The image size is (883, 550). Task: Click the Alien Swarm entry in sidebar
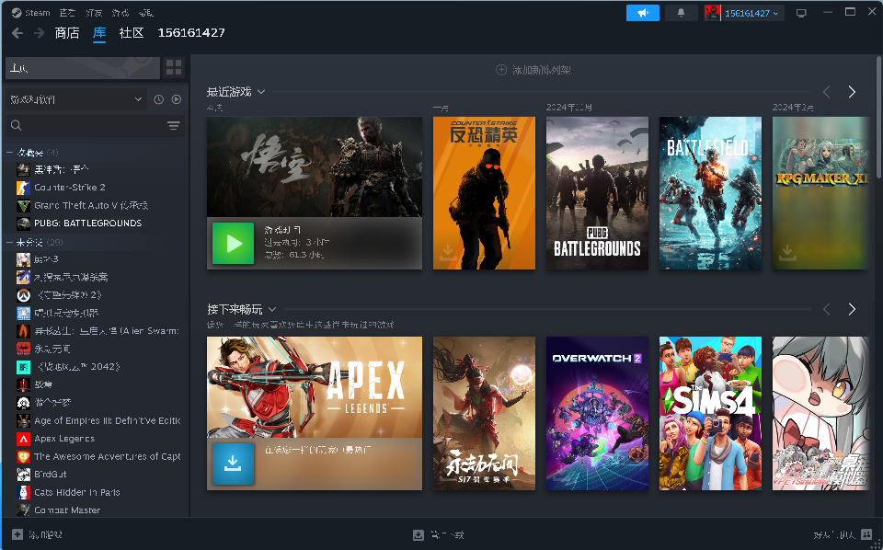(x=107, y=331)
